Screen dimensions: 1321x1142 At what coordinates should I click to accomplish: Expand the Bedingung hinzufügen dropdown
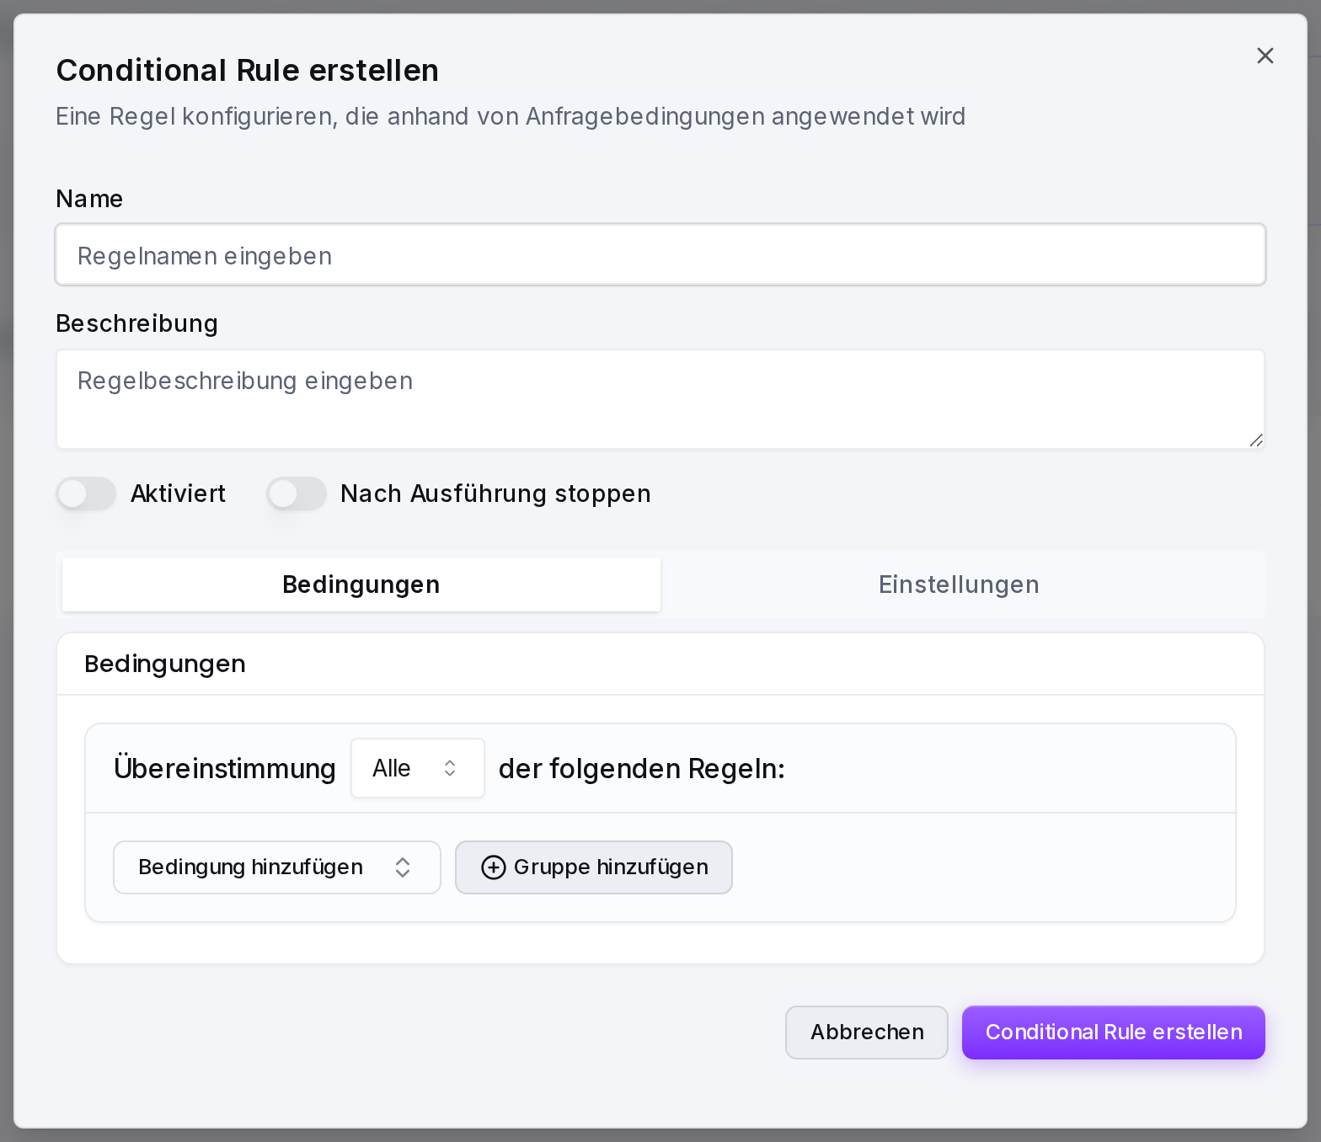pyautogui.click(x=277, y=867)
